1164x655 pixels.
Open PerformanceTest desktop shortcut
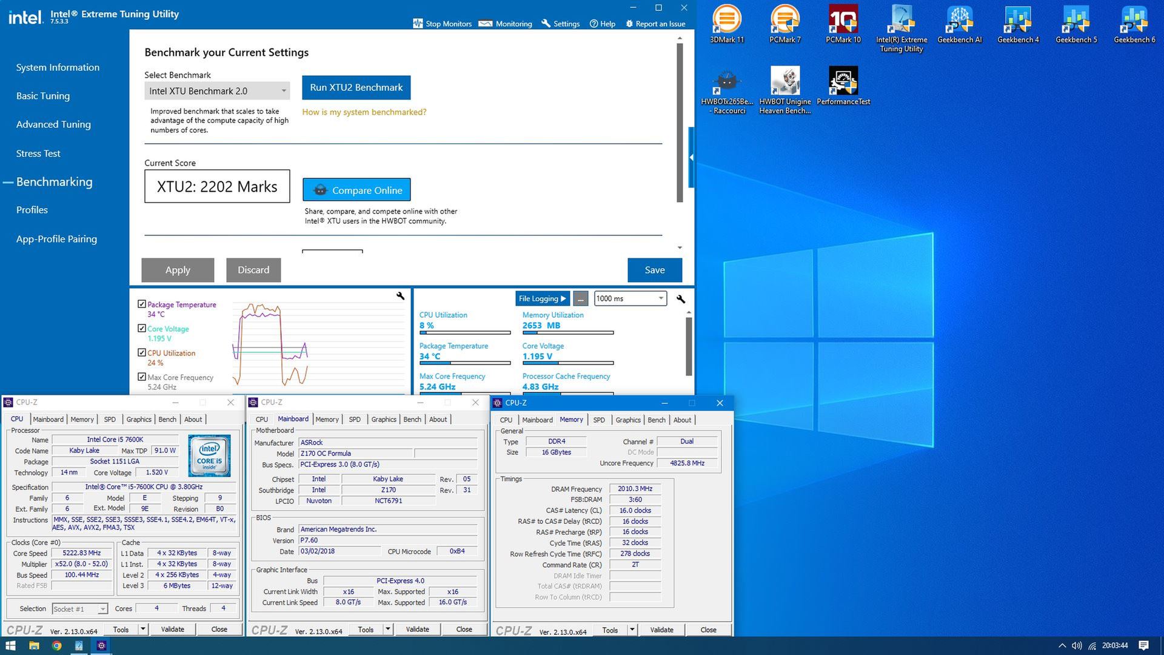843,86
